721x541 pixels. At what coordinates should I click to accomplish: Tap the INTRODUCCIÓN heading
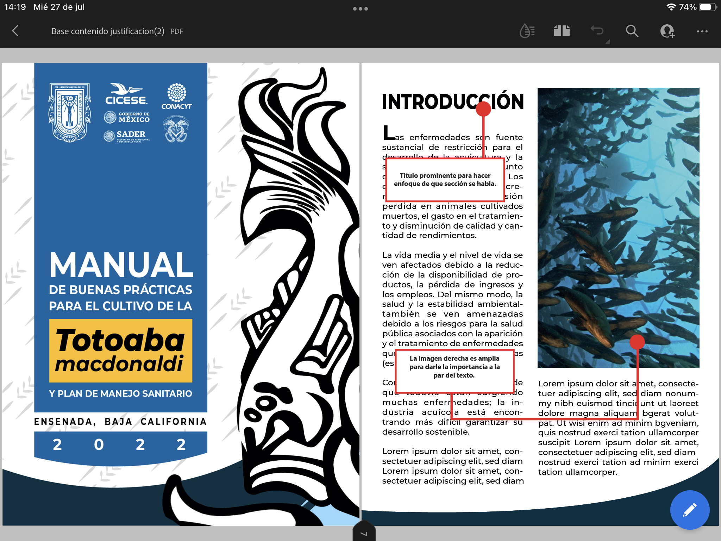click(x=453, y=102)
